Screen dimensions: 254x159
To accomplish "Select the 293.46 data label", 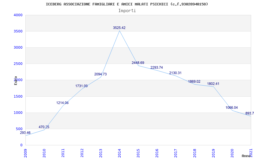I will click(x=25, y=133).
